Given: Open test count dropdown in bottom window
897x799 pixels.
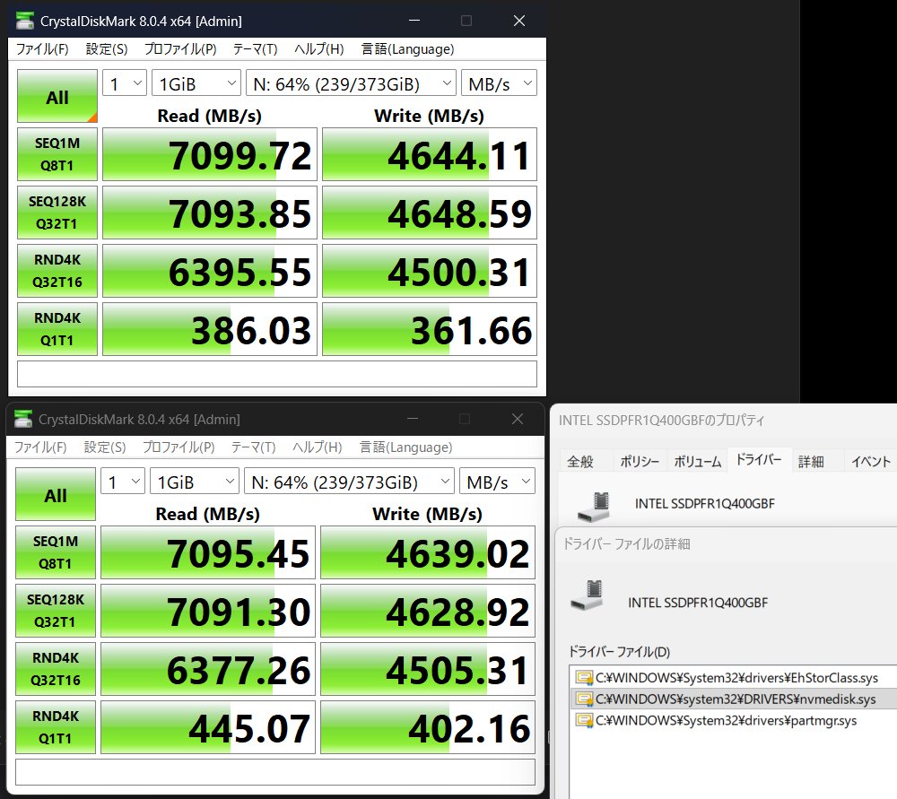Looking at the screenshot, I should [x=123, y=482].
